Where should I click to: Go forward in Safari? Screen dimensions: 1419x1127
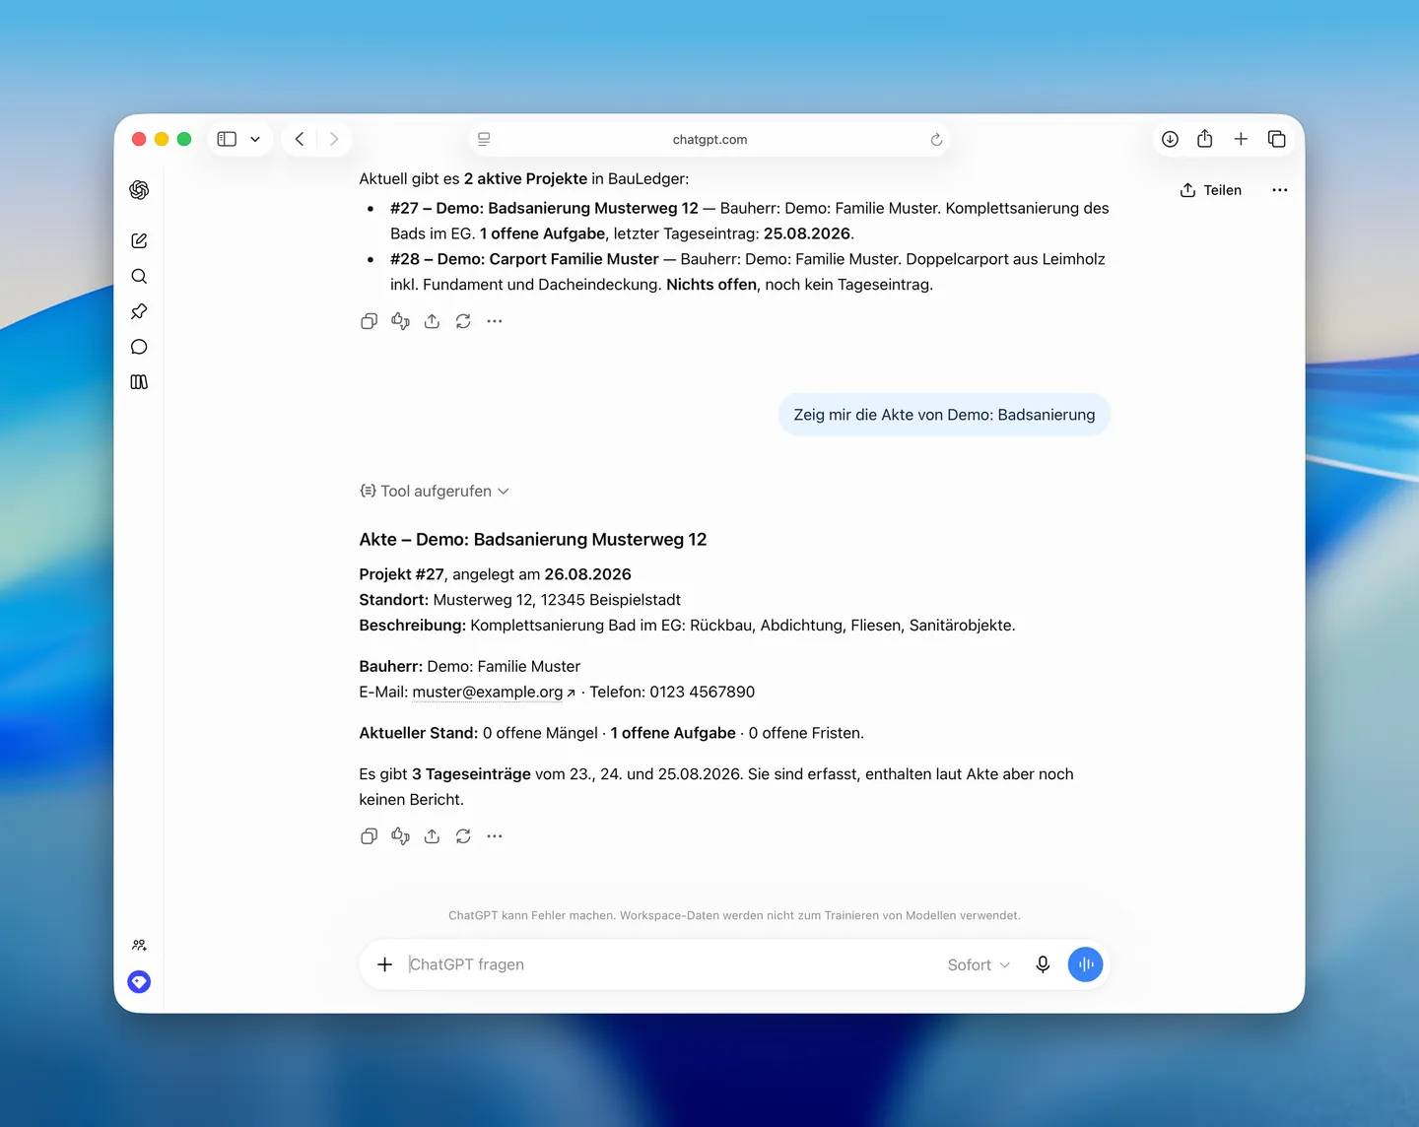[x=334, y=139]
